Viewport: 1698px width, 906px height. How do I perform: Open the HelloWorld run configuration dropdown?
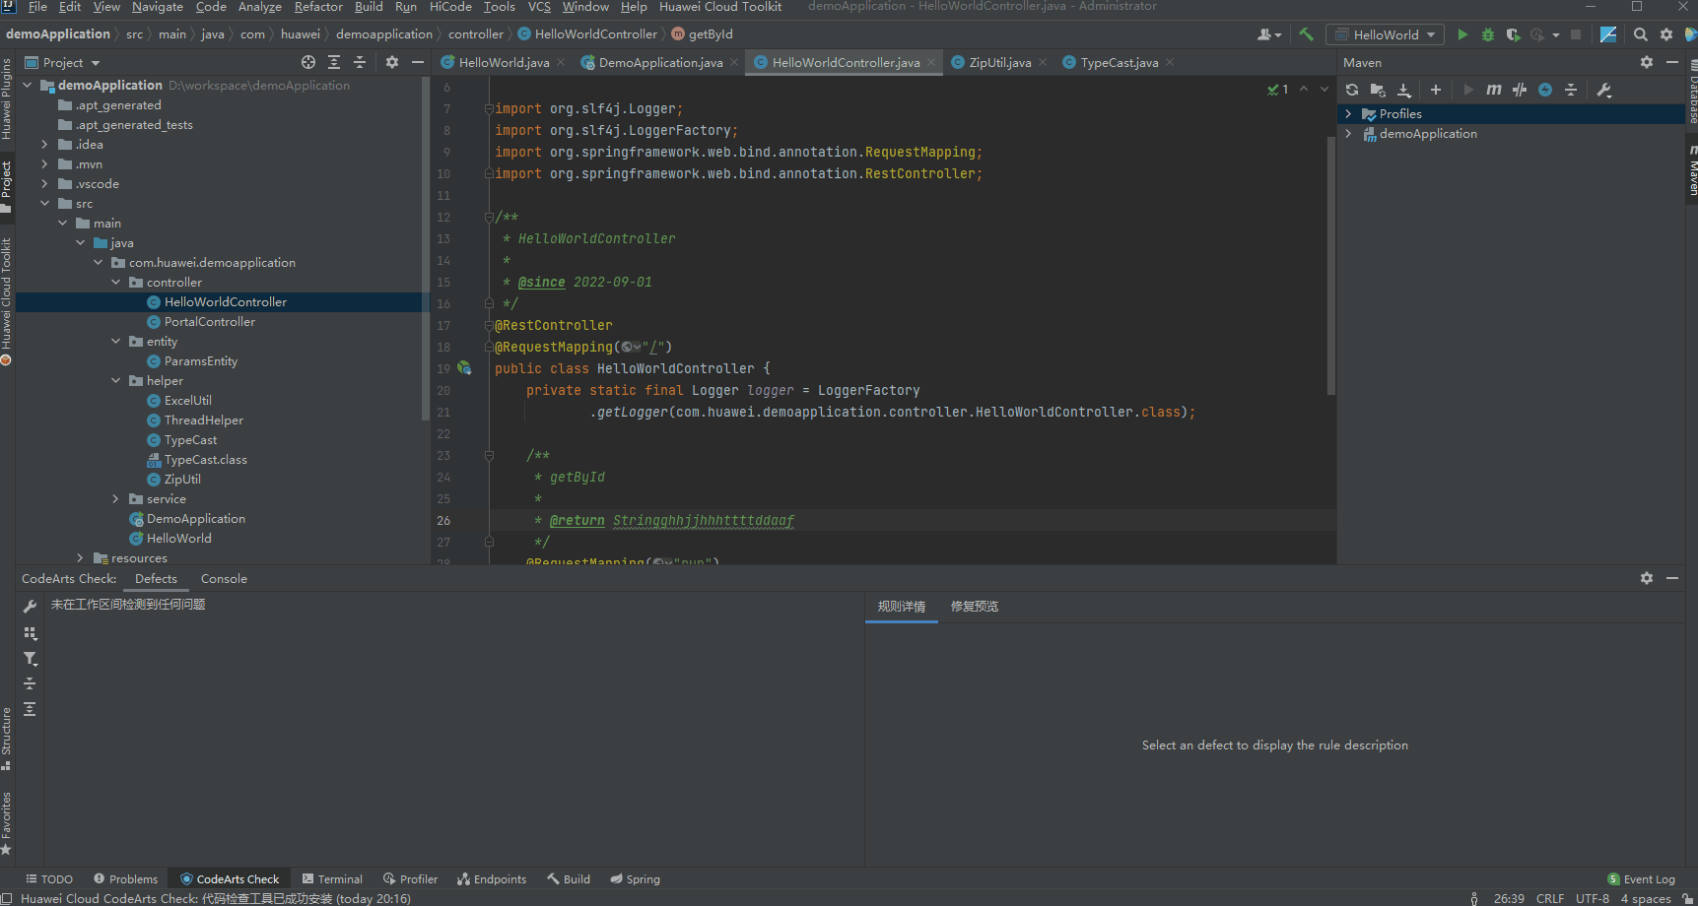coord(1385,34)
